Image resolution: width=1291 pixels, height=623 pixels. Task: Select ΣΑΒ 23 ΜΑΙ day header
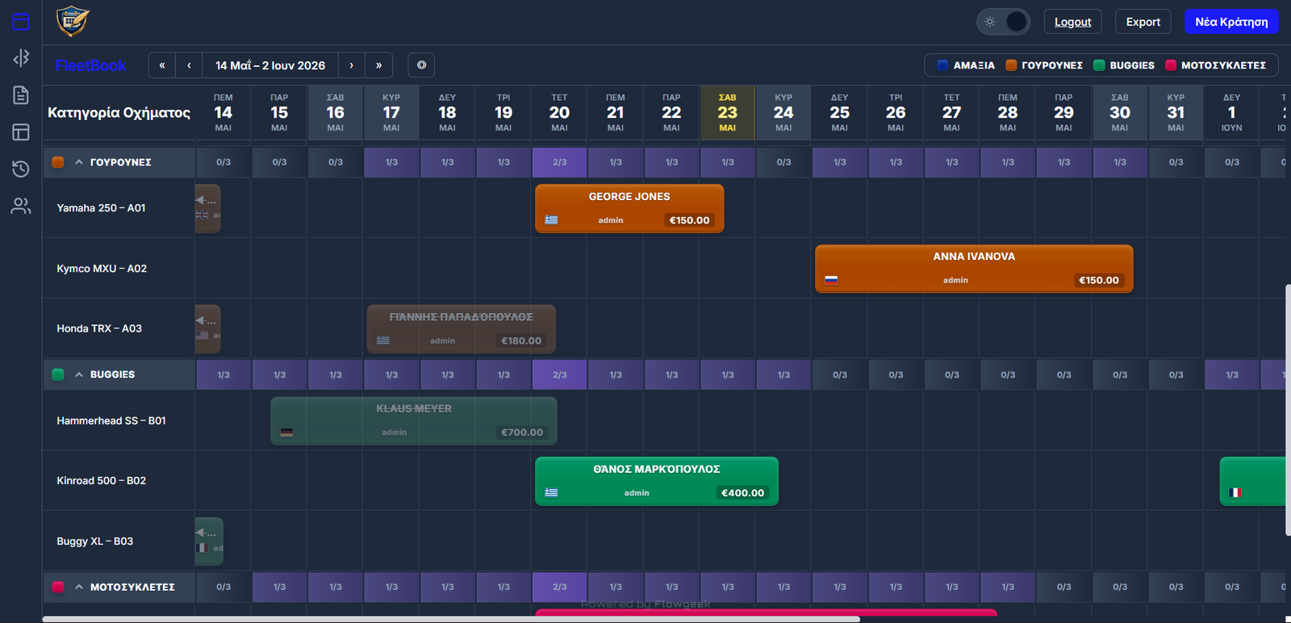pyautogui.click(x=728, y=112)
